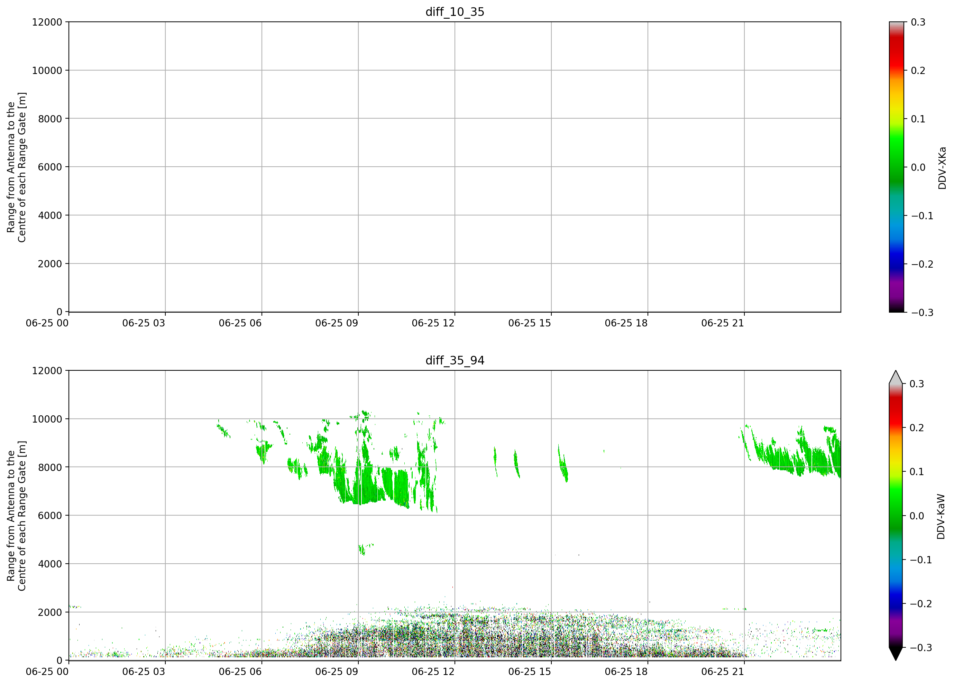Click the 0.0 tick on DDV-KaW colorbar
954x684 pixels.
pyautogui.click(x=917, y=515)
